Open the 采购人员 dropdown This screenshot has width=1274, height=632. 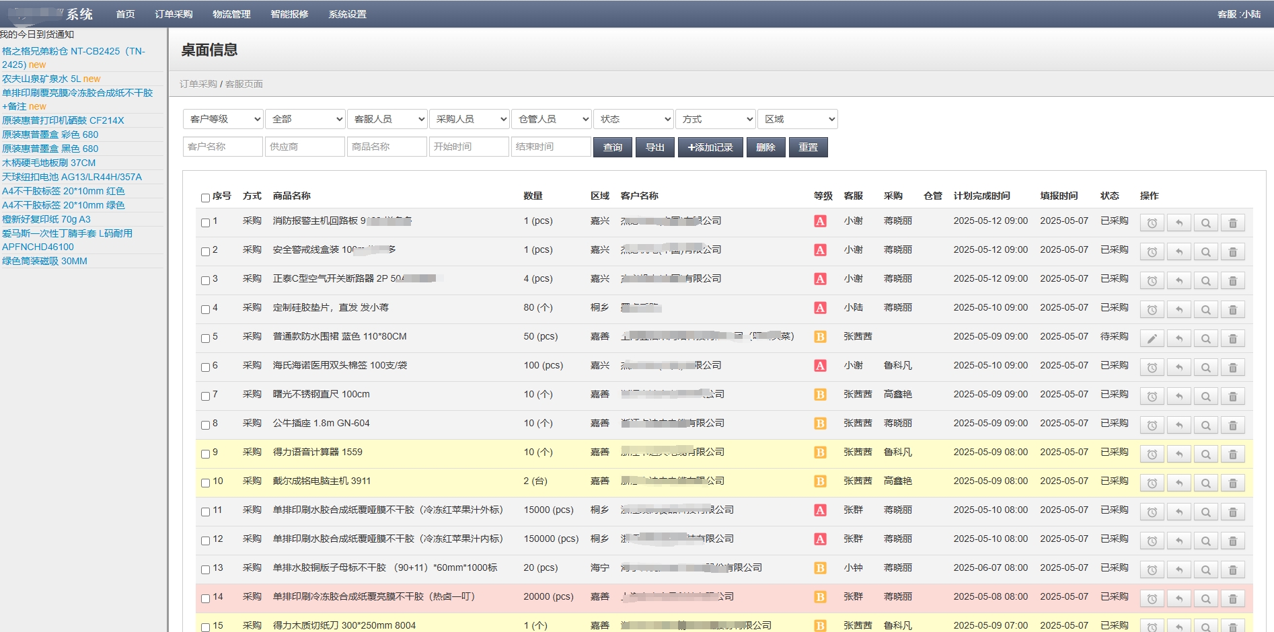pos(469,119)
